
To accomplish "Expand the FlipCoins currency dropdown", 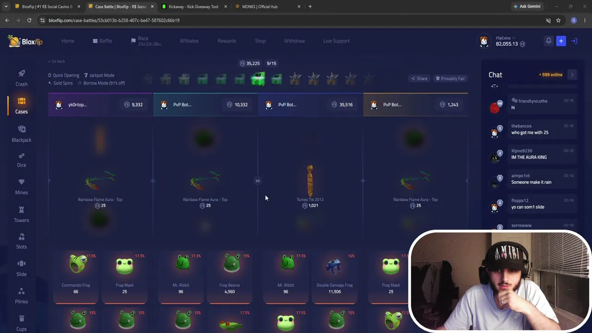I will pyautogui.click(x=506, y=38).
